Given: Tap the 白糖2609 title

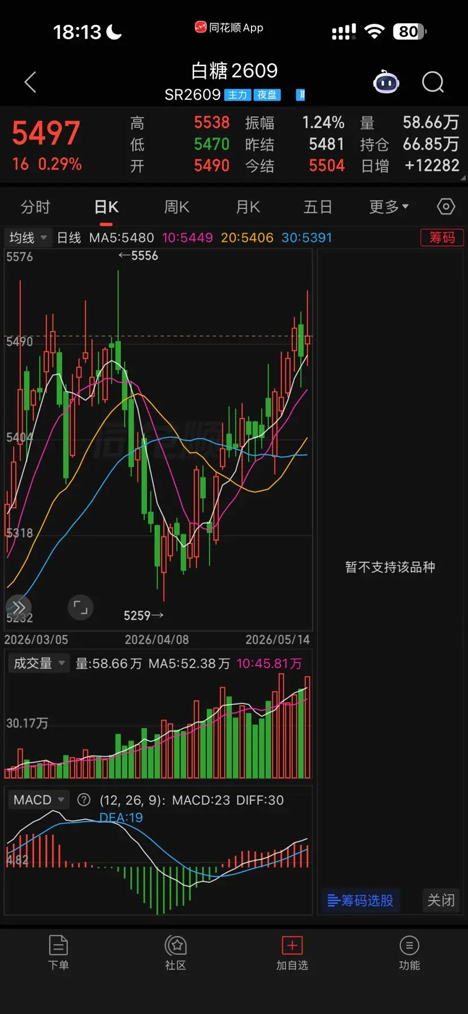Looking at the screenshot, I should click(x=235, y=71).
